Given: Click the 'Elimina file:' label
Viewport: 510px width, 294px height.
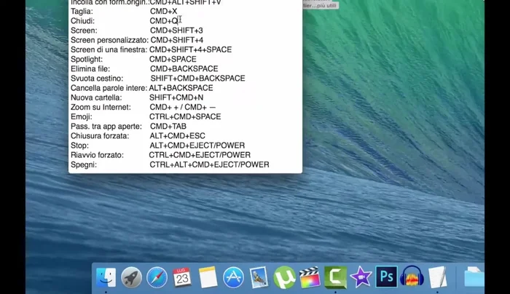Looking at the screenshot, I should 90,69.
